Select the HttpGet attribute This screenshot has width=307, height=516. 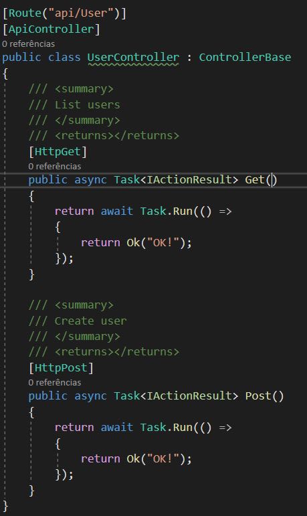tap(58, 152)
